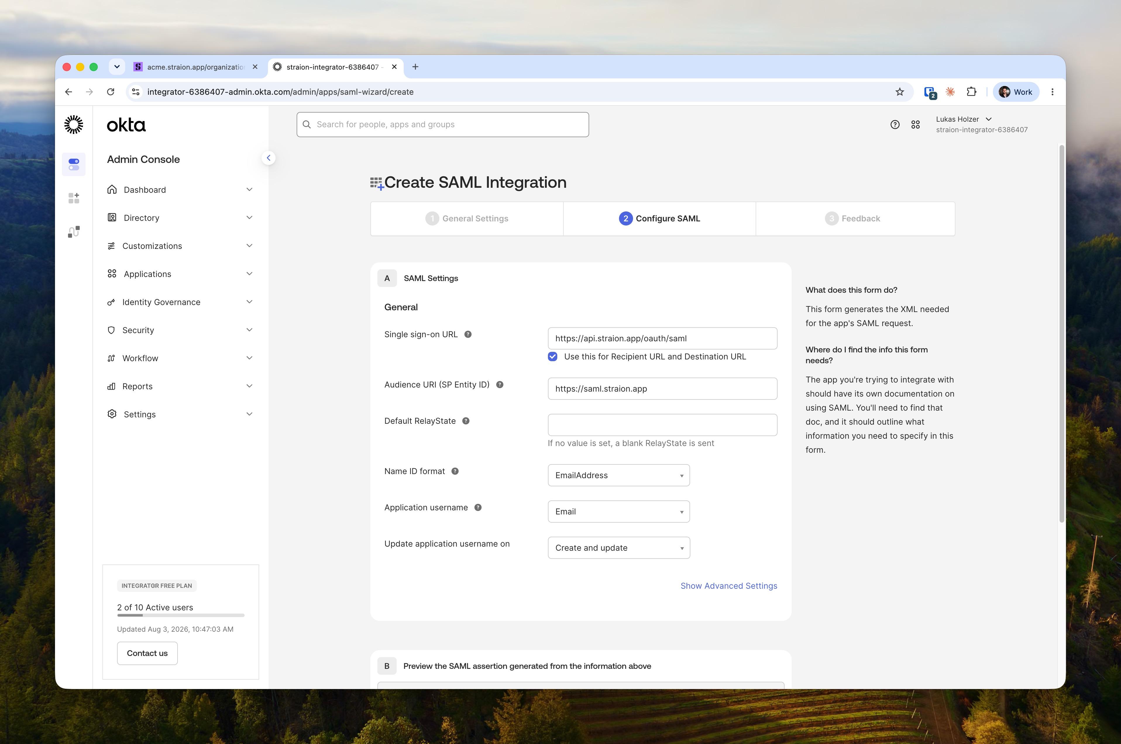Collapse the sidebar with the chevron button

click(269, 158)
